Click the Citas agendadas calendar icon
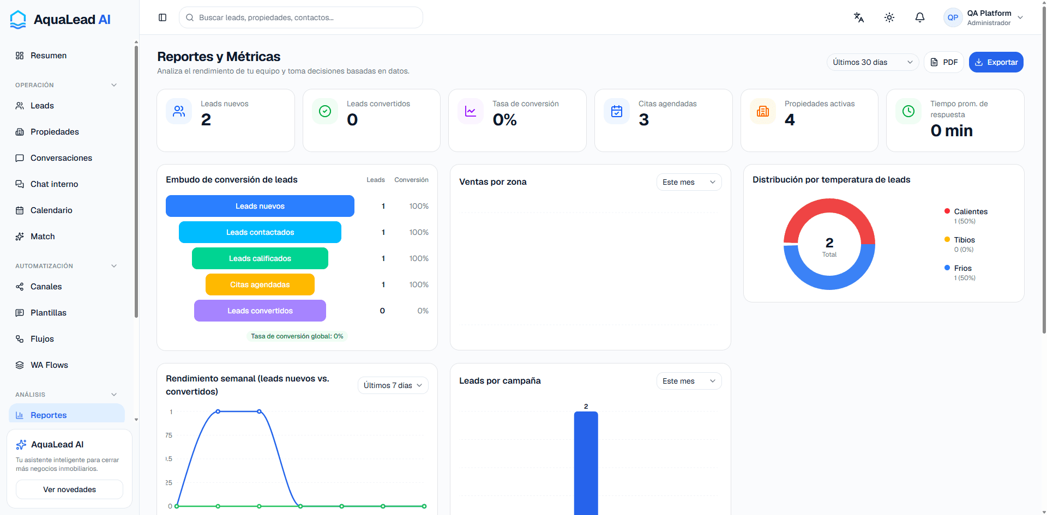1047x515 pixels. (x=617, y=111)
